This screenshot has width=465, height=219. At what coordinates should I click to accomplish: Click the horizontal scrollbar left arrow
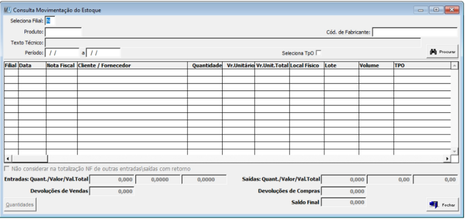[8, 159]
